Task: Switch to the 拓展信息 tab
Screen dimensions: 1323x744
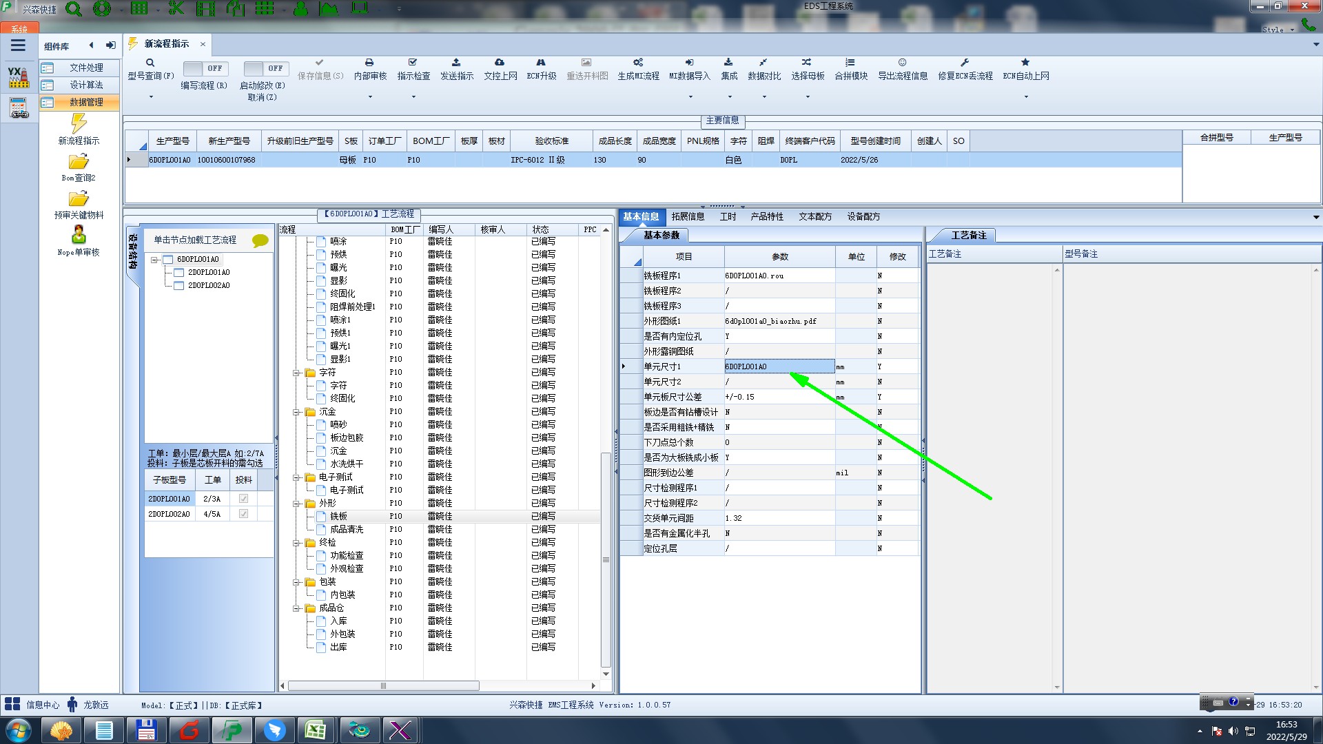Action: click(x=688, y=216)
